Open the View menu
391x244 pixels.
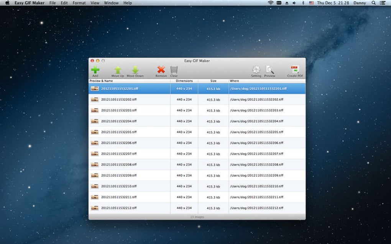tap(95, 3)
